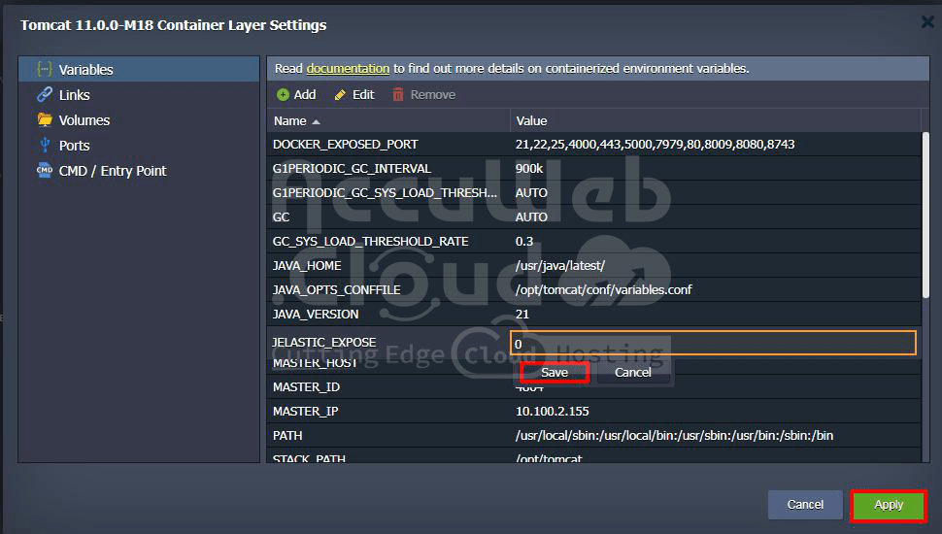The height and width of the screenshot is (534, 942).
Task: Open the Variables section
Action: tap(139, 69)
